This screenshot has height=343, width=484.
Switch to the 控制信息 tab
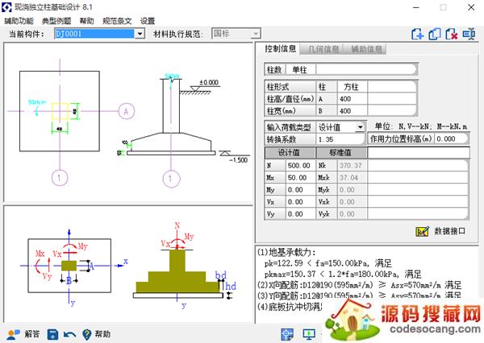click(280, 48)
